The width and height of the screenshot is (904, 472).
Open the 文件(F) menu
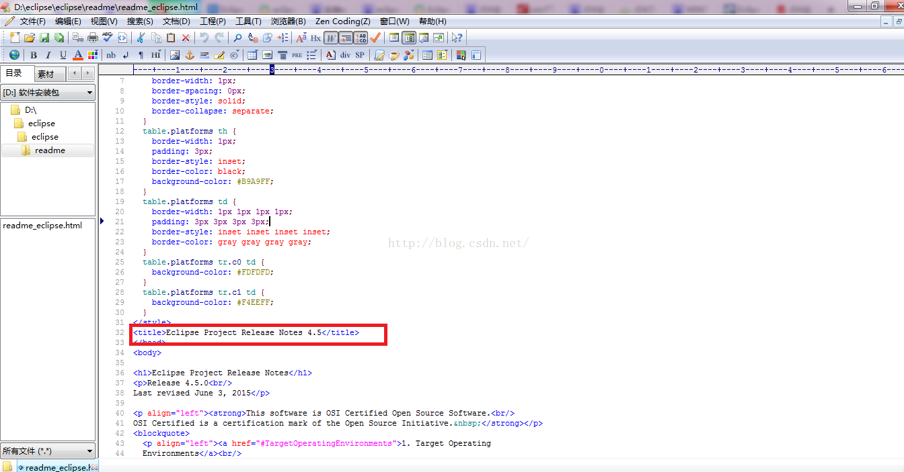click(32, 21)
